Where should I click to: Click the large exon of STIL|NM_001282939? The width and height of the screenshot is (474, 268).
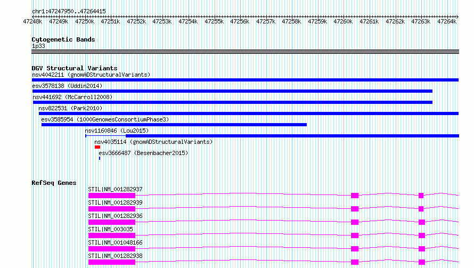(112, 209)
